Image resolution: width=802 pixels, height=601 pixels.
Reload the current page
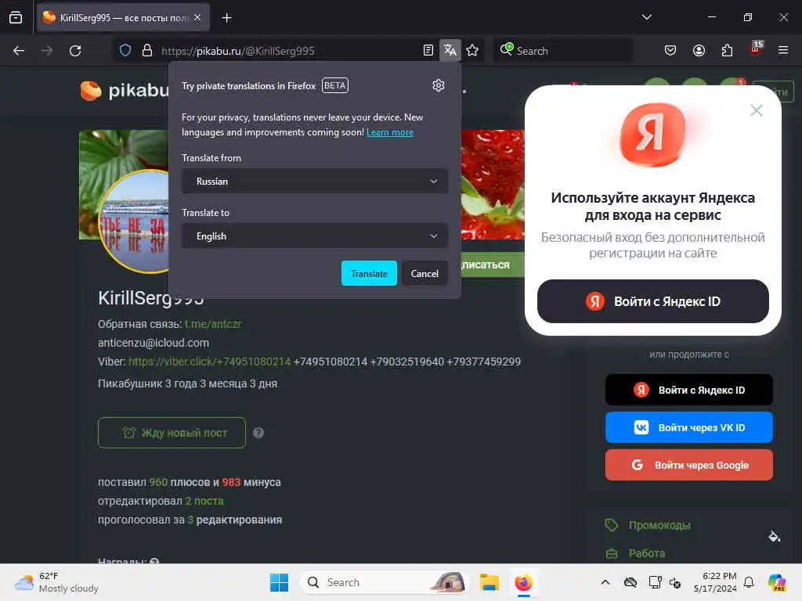75,50
